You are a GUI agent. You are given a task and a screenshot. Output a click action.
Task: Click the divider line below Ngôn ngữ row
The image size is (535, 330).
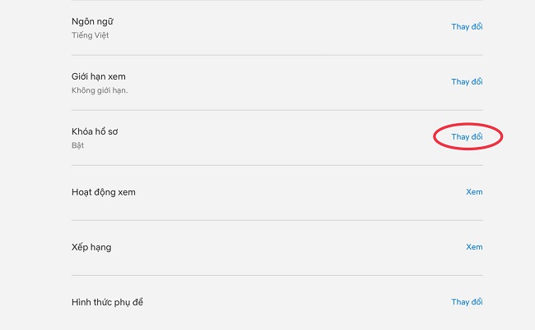pos(277,55)
